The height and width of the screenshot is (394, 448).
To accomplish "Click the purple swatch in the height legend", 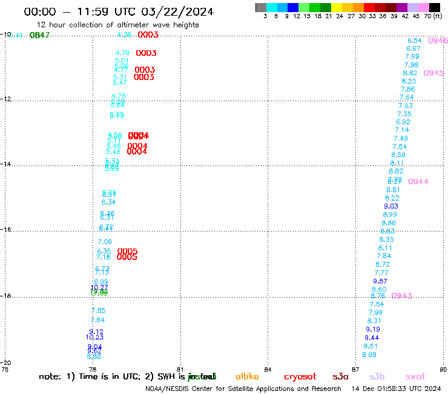I will (402, 7).
